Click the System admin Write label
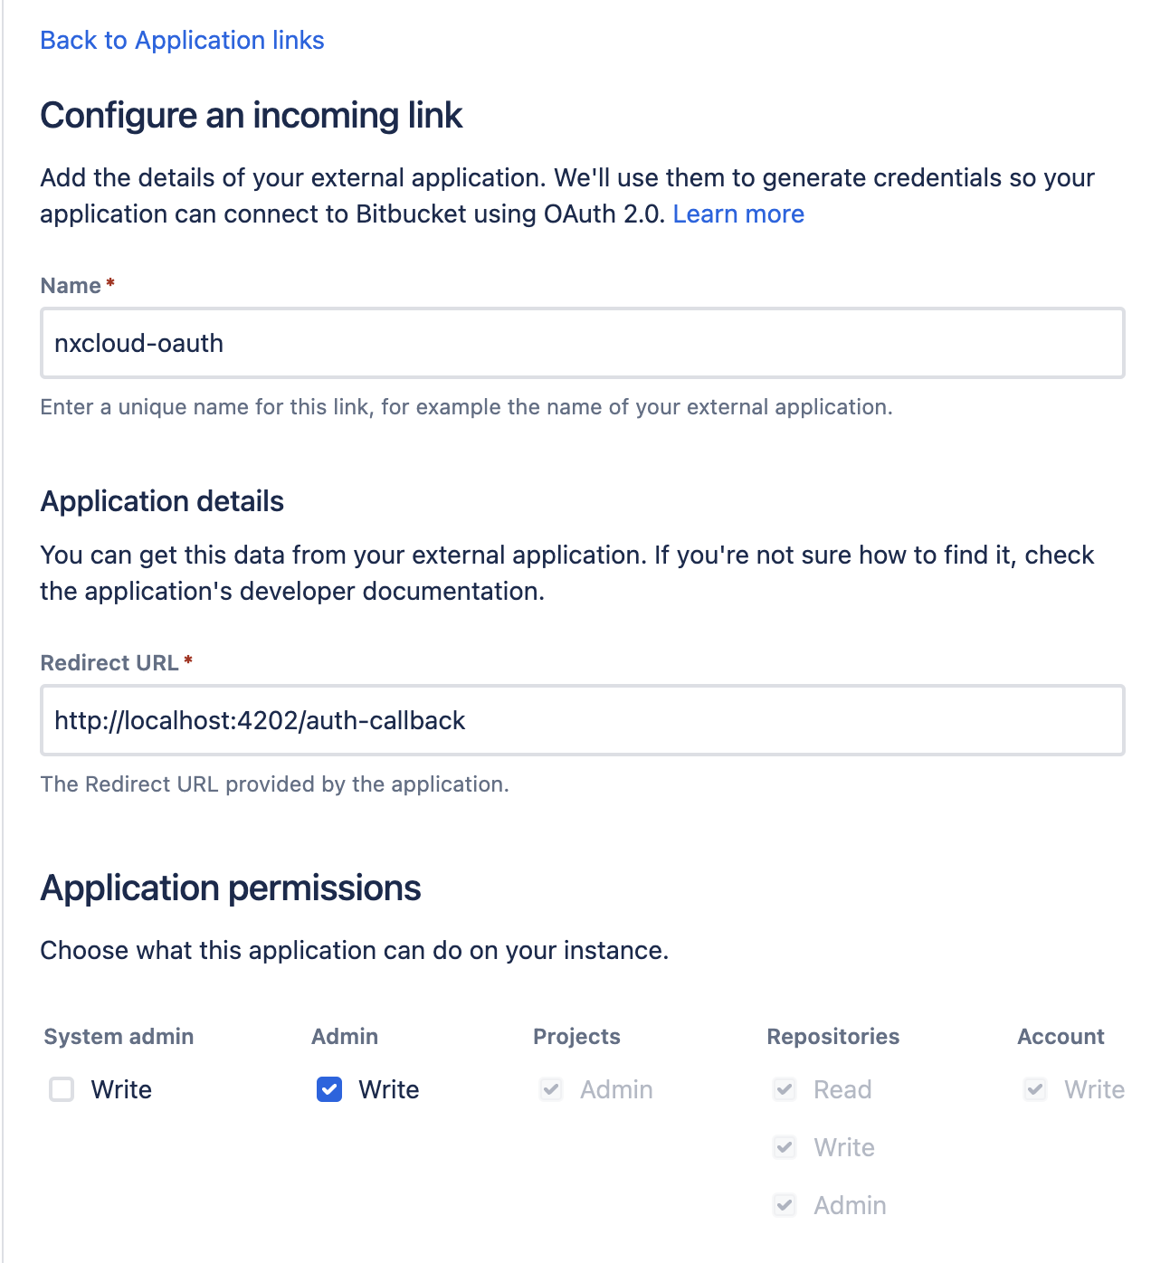The height and width of the screenshot is (1263, 1151). click(x=121, y=1090)
